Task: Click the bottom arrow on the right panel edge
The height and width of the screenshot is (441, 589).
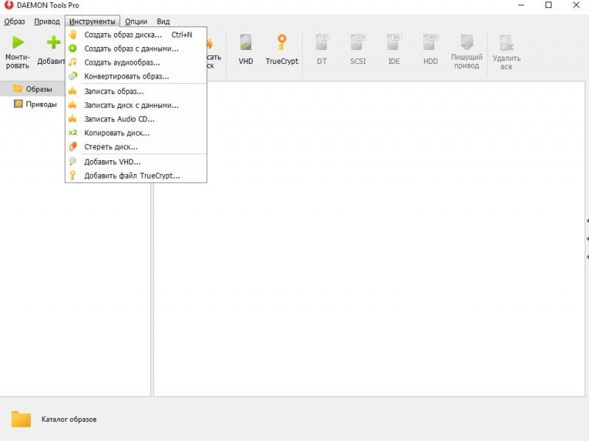Action: point(587,257)
